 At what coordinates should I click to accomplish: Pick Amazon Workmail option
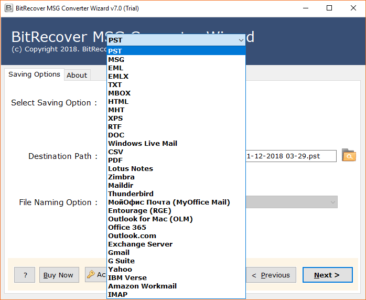(x=176, y=286)
